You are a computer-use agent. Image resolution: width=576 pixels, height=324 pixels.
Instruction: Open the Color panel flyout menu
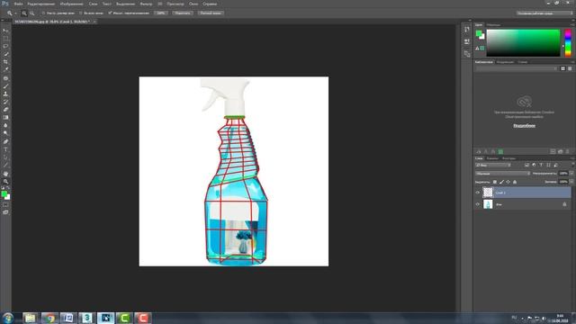pyautogui.click(x=572, y=25)
